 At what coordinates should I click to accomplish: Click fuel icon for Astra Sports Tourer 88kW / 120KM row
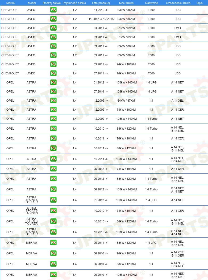click(x=53, y=221)
